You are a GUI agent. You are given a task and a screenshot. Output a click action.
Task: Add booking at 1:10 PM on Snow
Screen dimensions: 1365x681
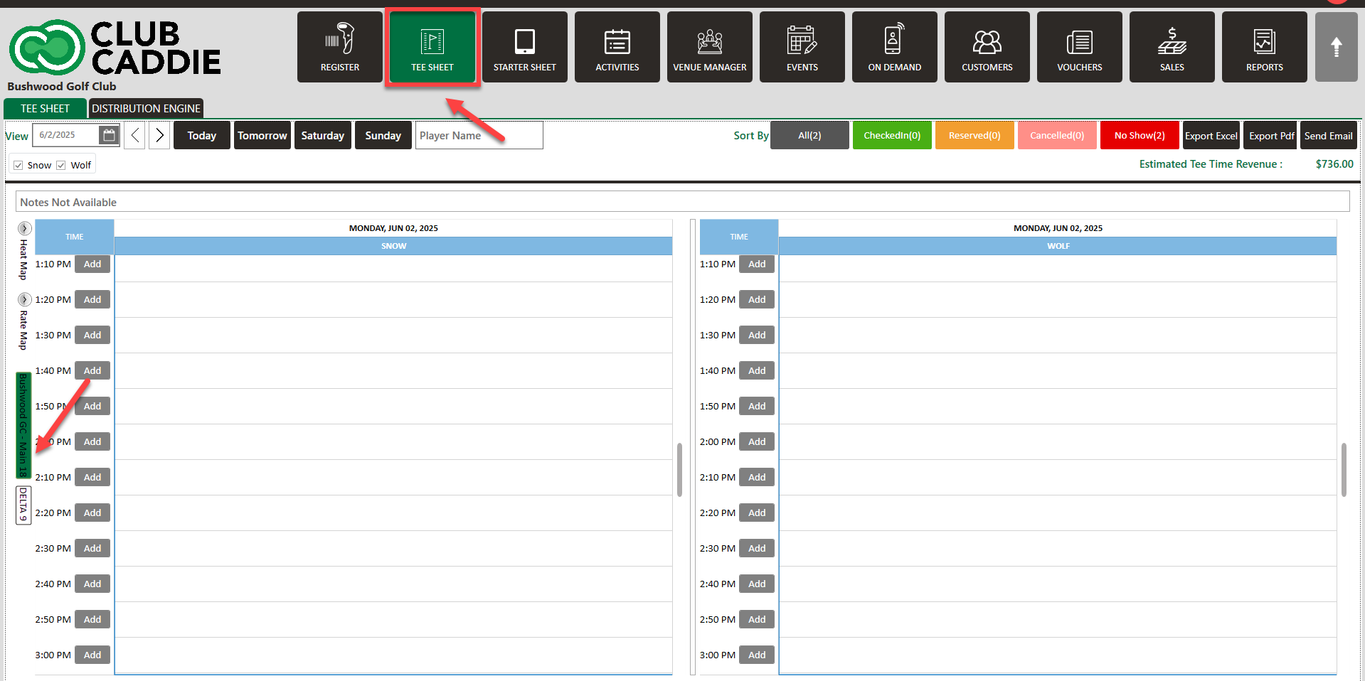tap(92, 264)
